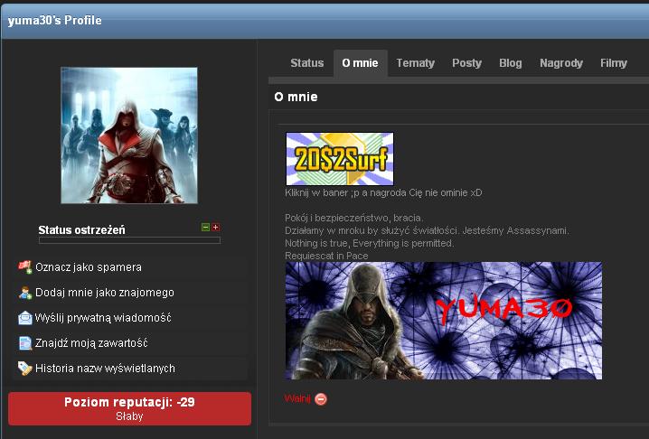Click the green minus warning icon
The width and height of the screenshot is (649, 439).
[x=205, y=227]
